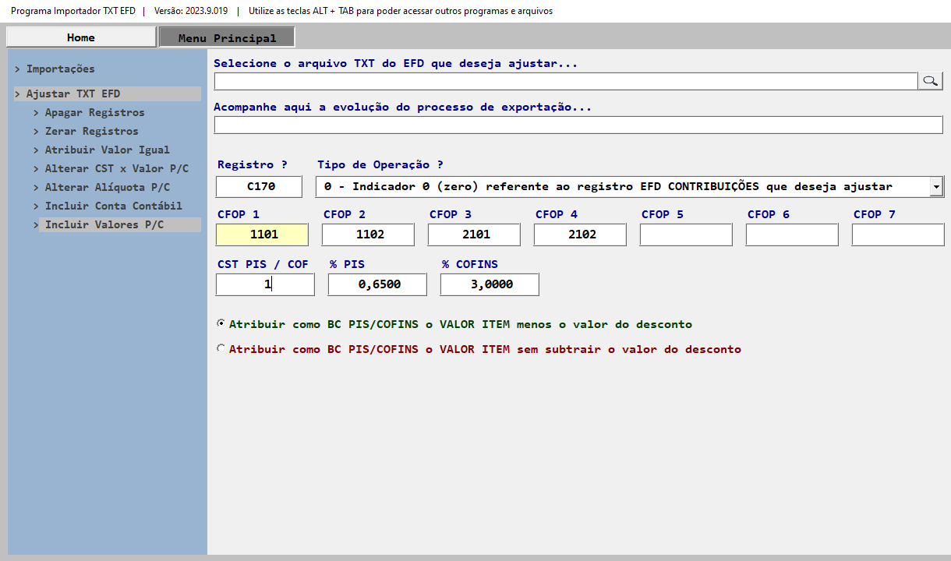951x561 pixels.
Task: Click the magnifier browse file icon
Action: point(930,81)
